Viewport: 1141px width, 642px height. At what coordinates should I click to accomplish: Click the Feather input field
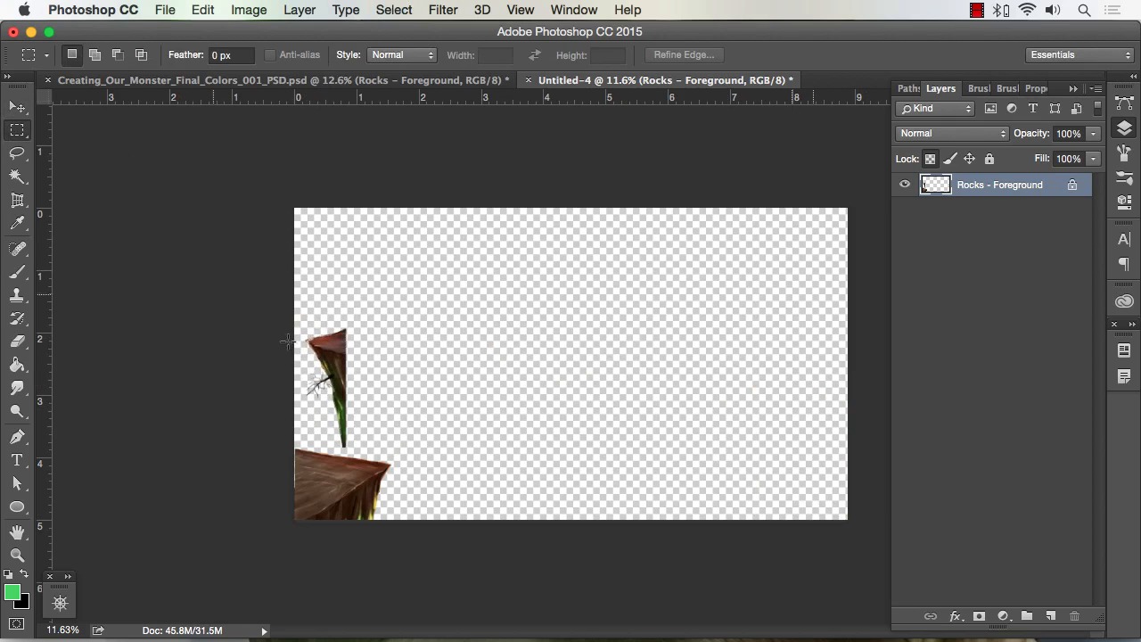pyautogui.click(x=231, y=55)
